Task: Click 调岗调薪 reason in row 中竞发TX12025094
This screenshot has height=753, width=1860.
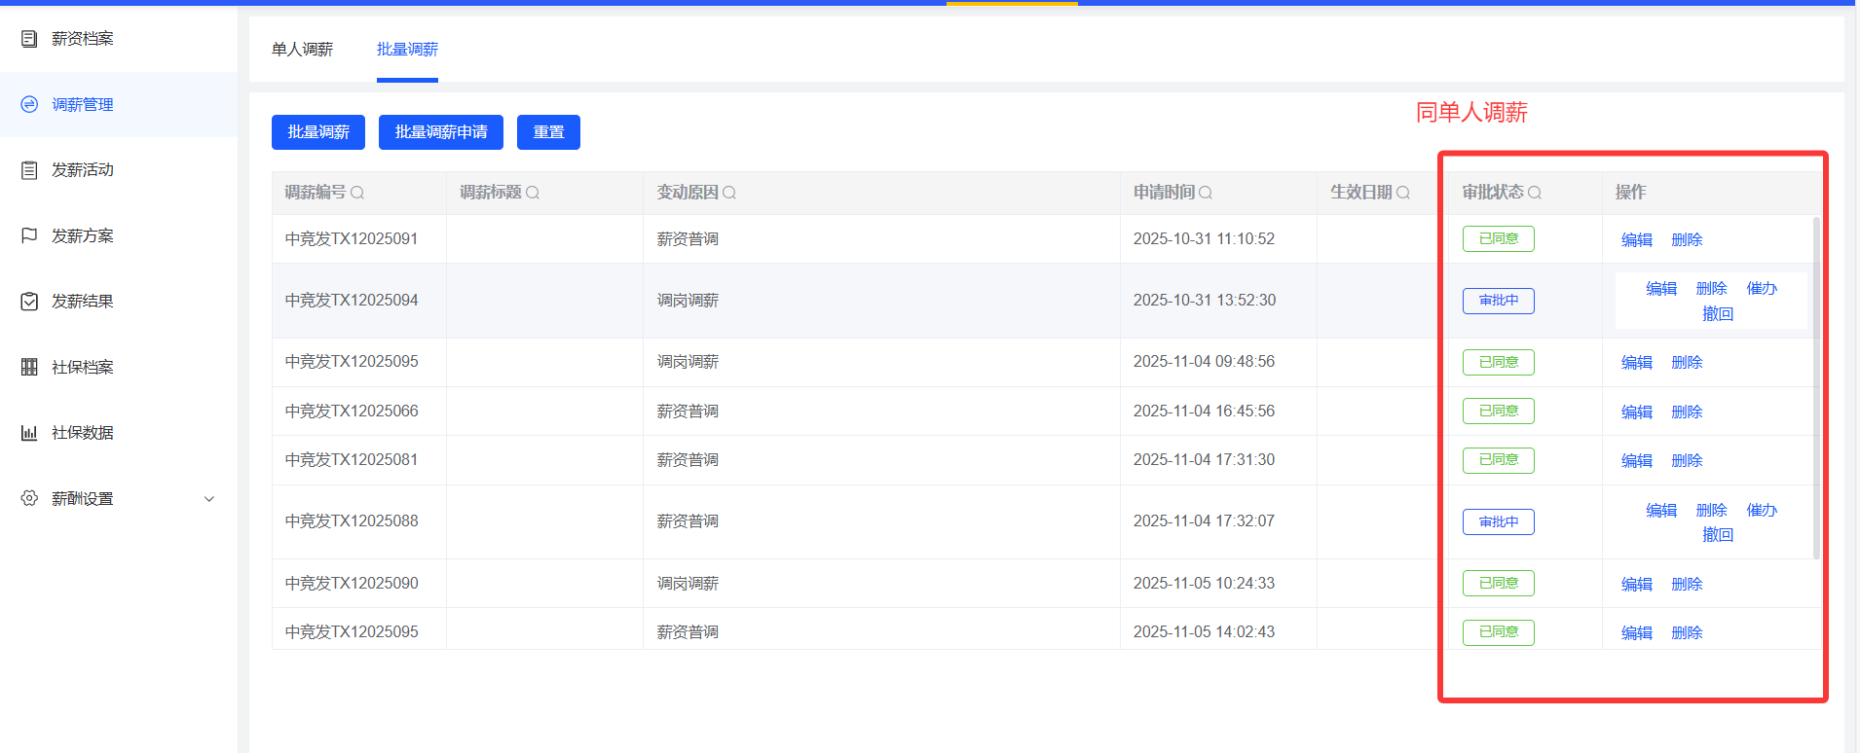Action: (688, 301)
